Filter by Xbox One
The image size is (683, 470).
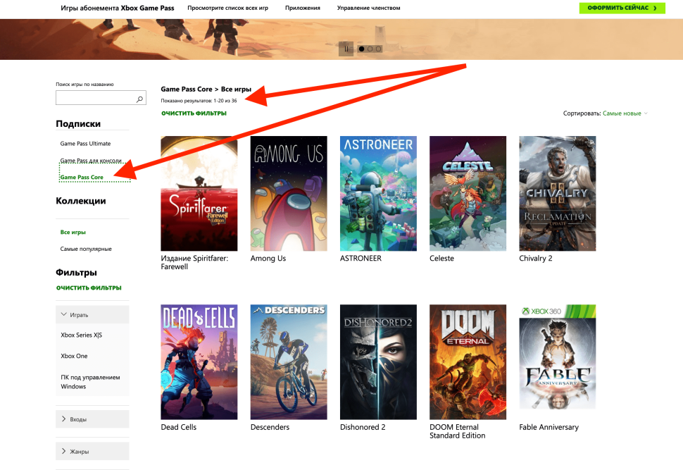point(74,356)
